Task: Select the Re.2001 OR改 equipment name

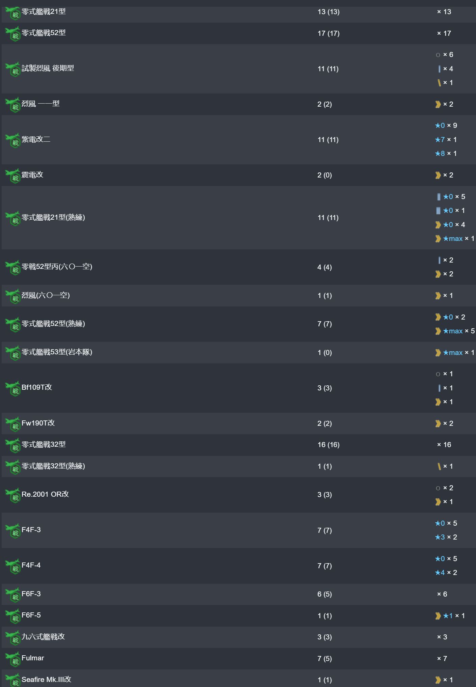Action: point(45,494)
